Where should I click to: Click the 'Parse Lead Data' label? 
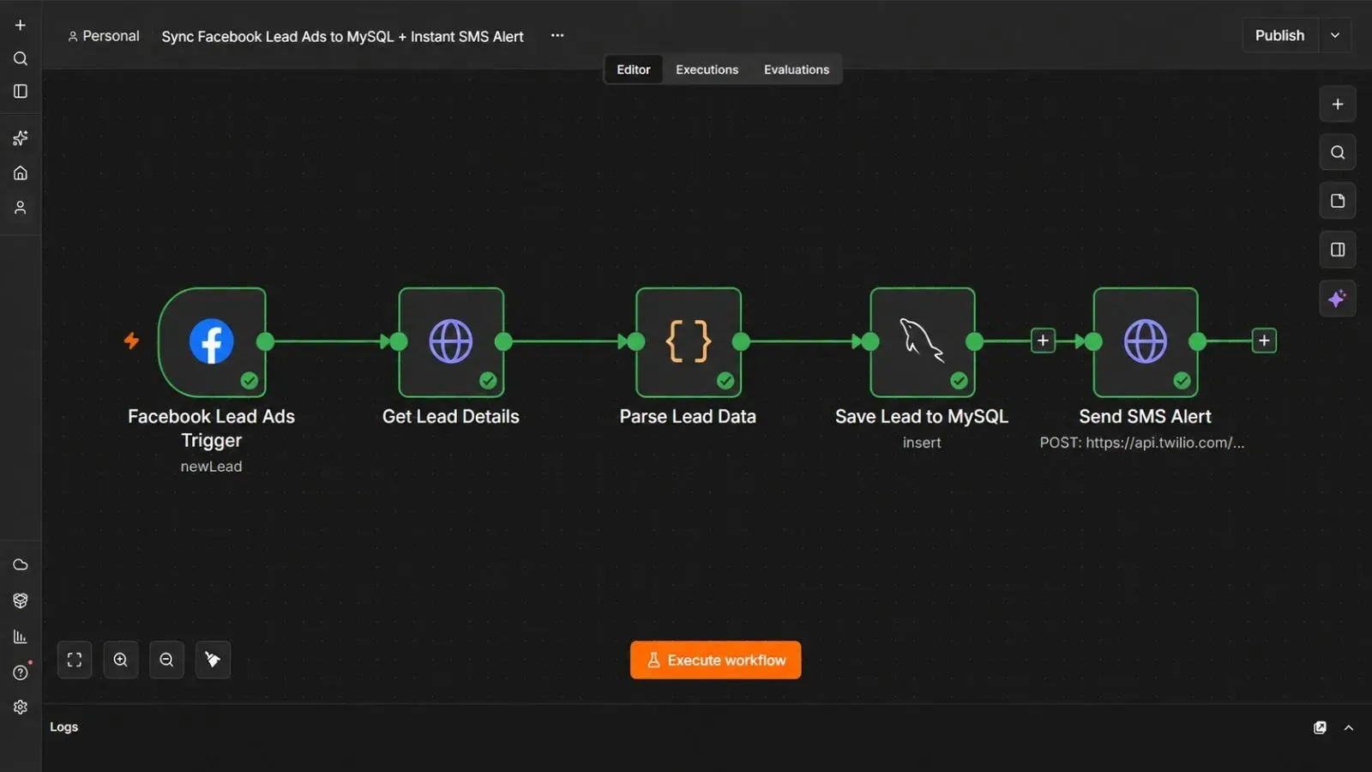(x=688, y=417)
